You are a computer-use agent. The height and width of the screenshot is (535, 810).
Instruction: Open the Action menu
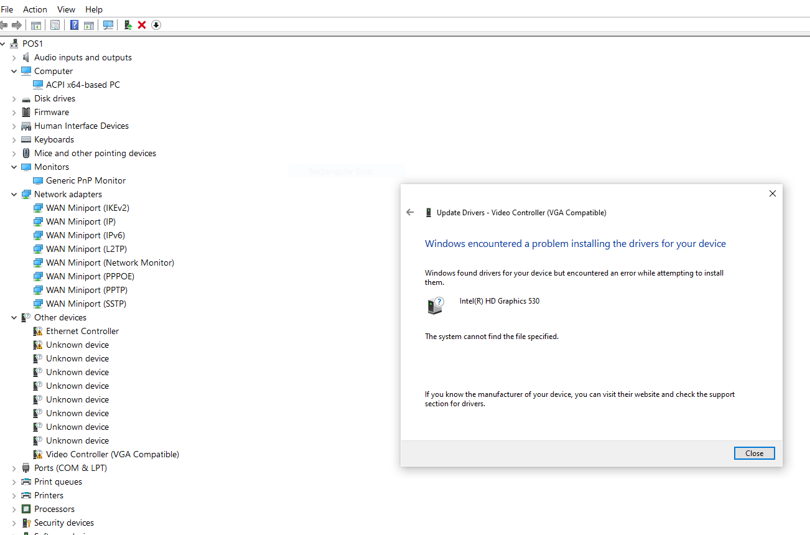pyautogui.click(x=35, y=9)
